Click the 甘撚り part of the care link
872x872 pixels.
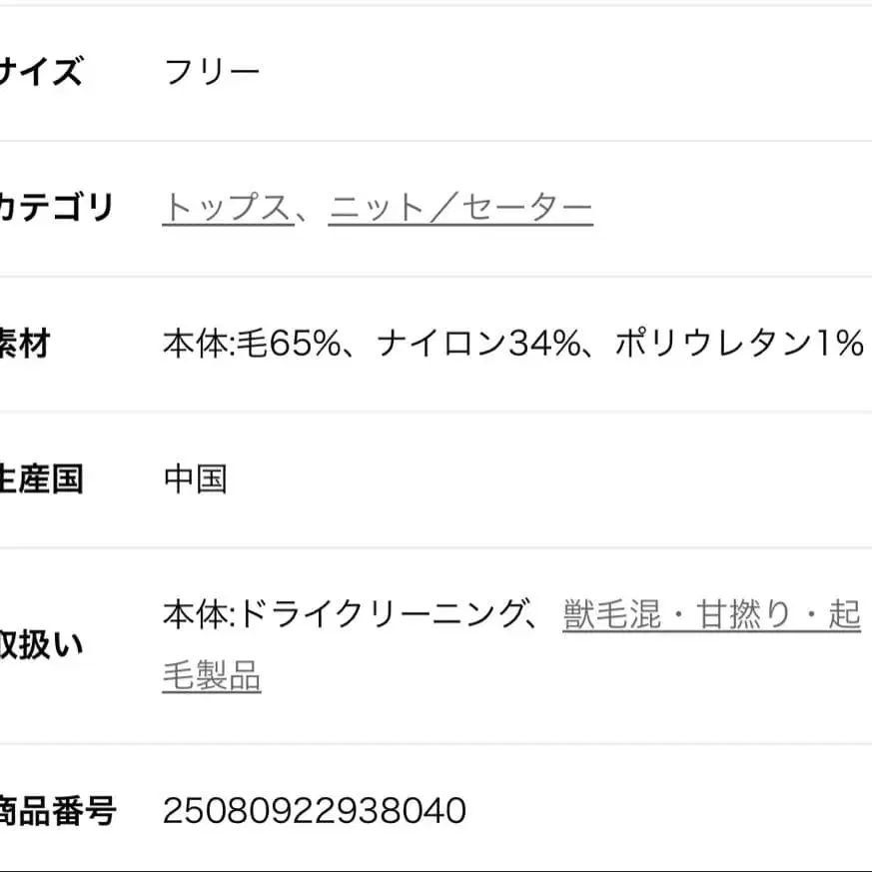coord(743,615)
